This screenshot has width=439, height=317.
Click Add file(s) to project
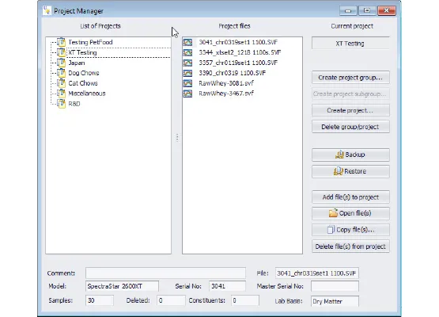350,197
